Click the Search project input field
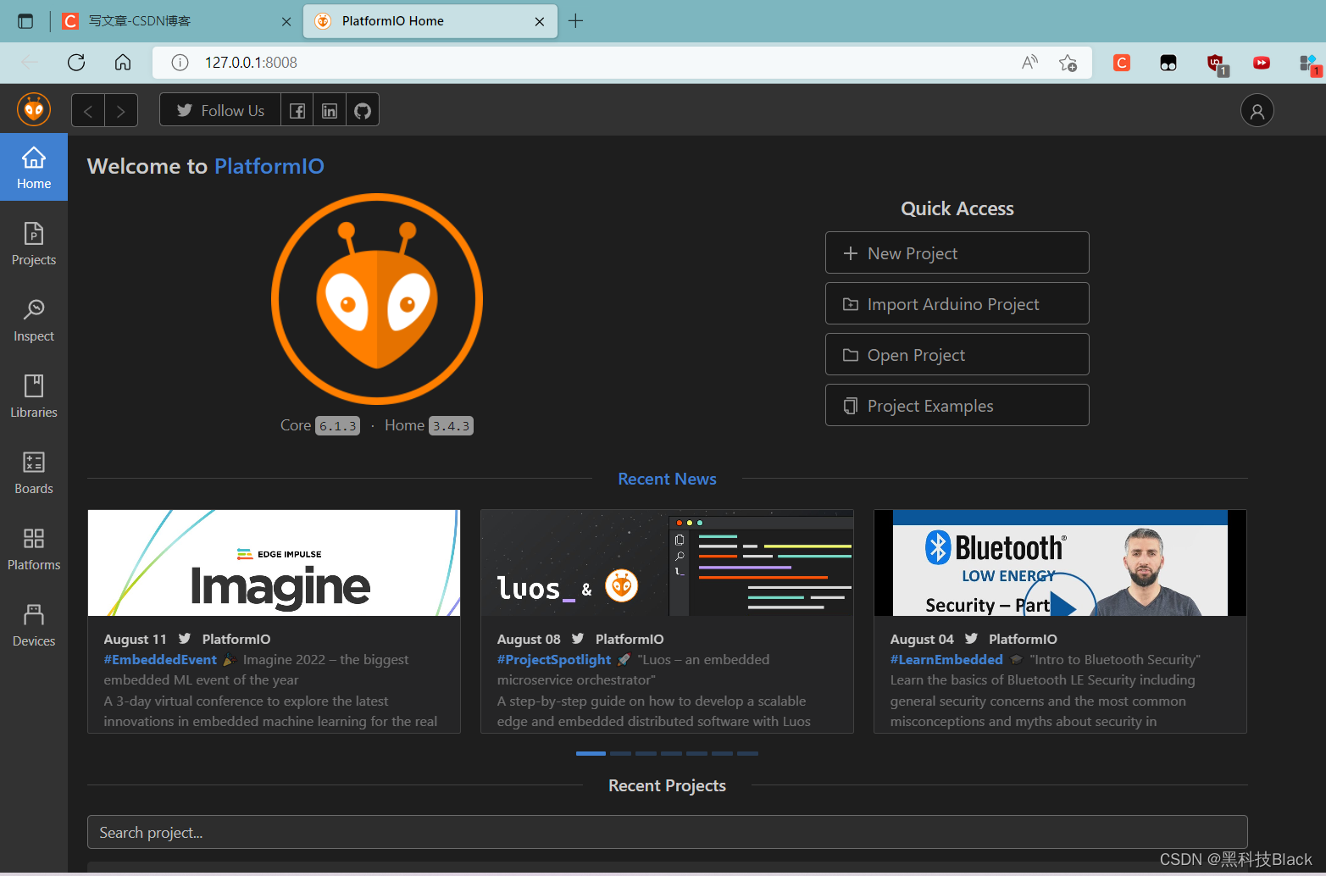1326x876 pixels. click(667, 832)
